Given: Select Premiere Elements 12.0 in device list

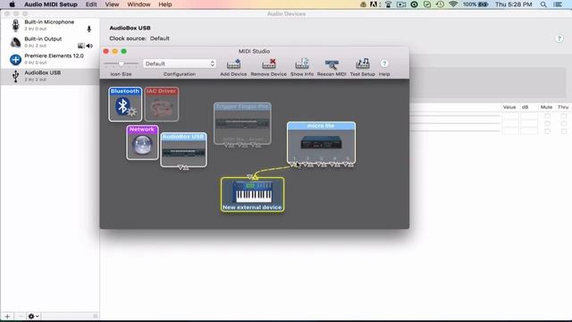Looking at the screenshot, I should (50, 60).
